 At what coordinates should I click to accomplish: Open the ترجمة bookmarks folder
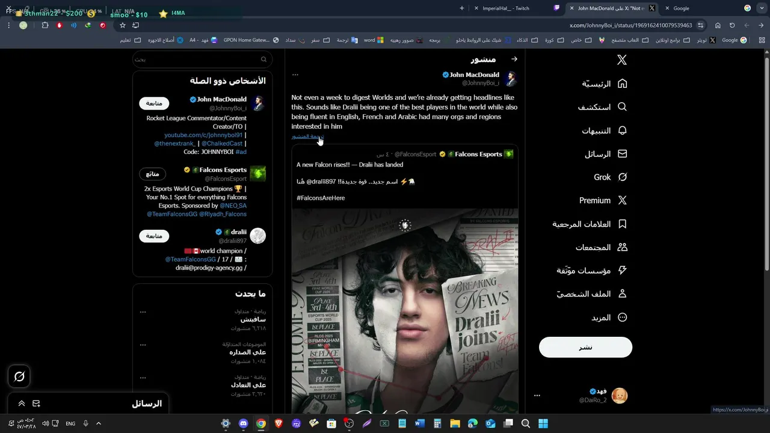click(346, 40)
